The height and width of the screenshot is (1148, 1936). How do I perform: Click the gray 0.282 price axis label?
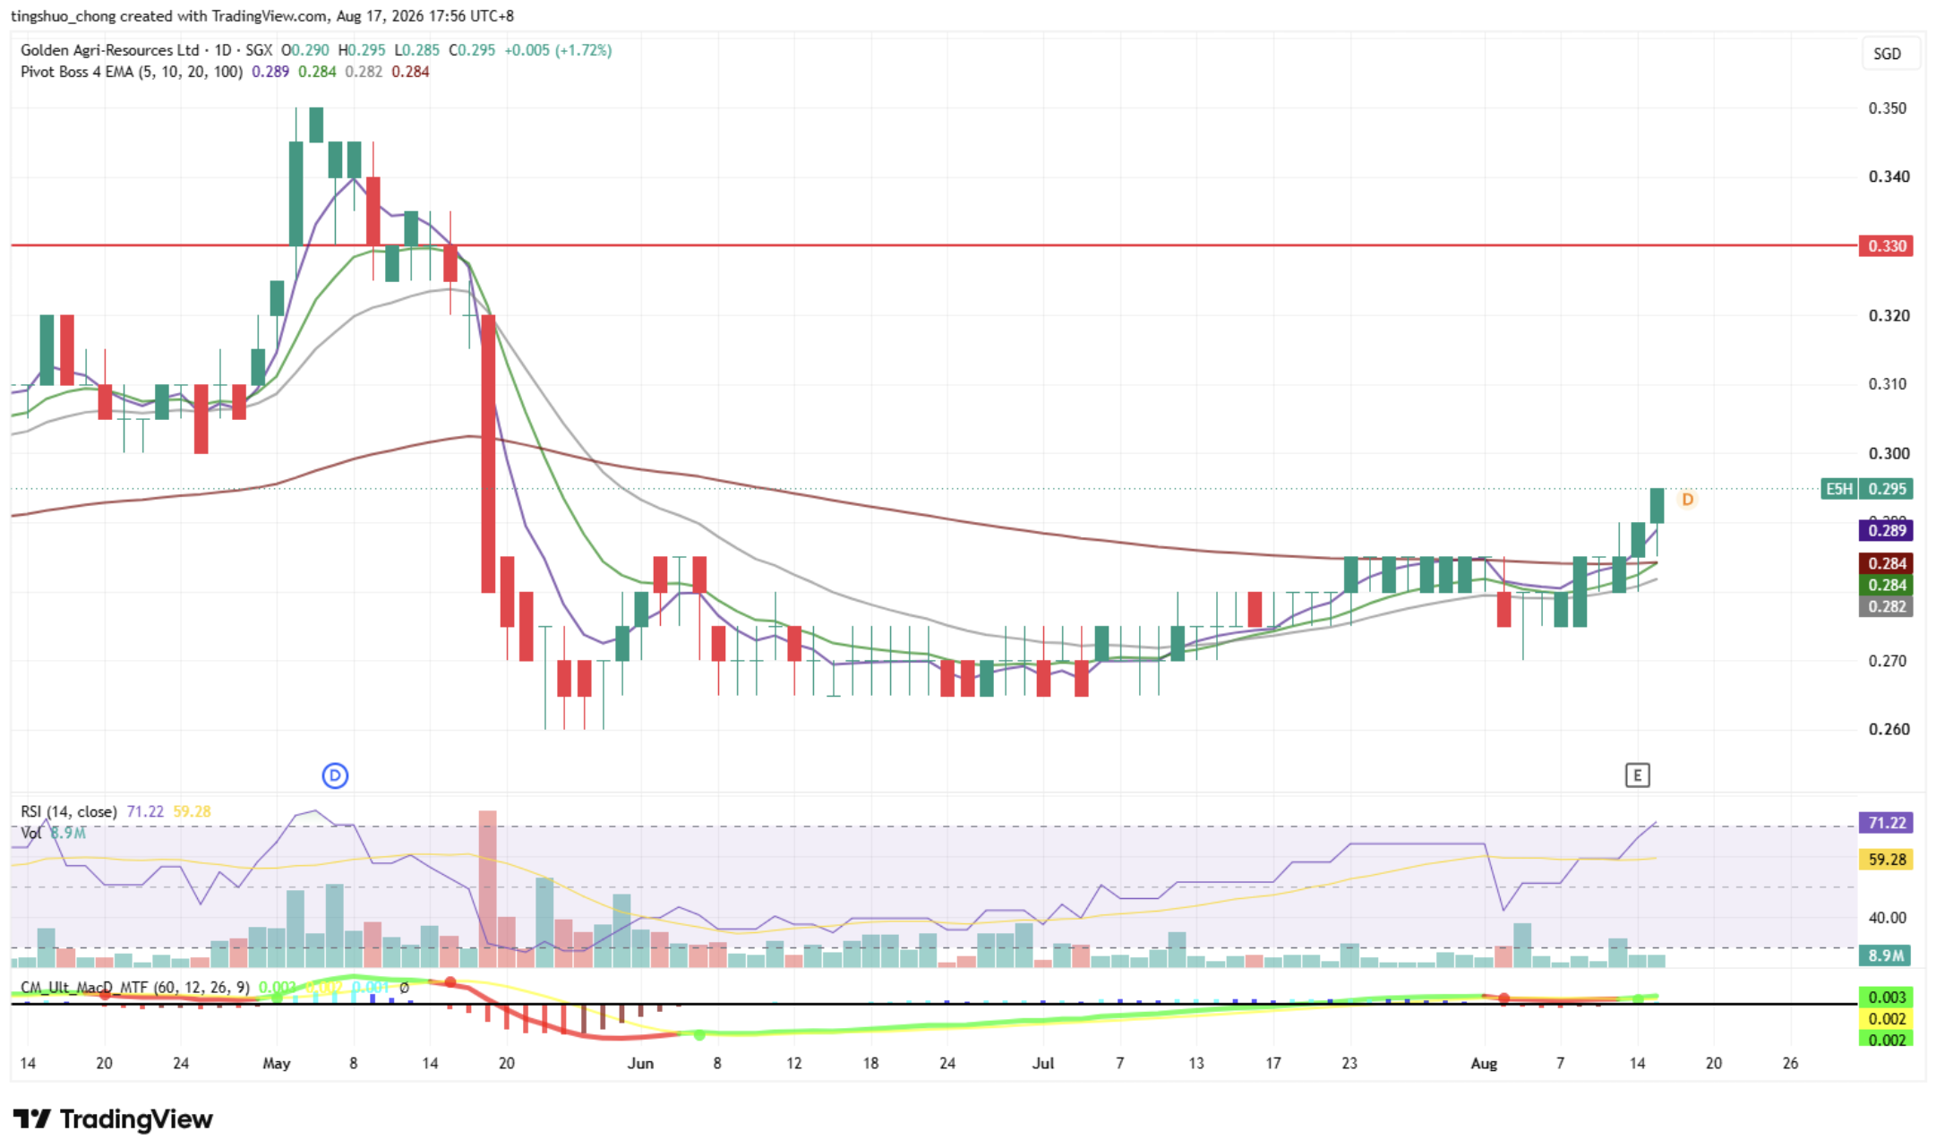pyautogui.click(x=1886, y=606)
